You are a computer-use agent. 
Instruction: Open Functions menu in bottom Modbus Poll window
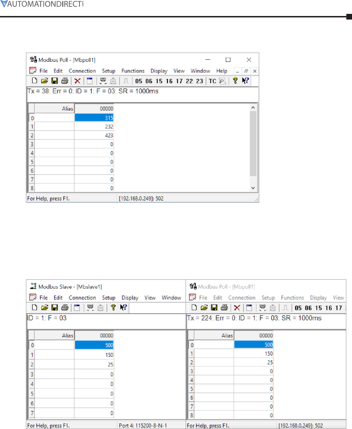(x=292, y=297)
